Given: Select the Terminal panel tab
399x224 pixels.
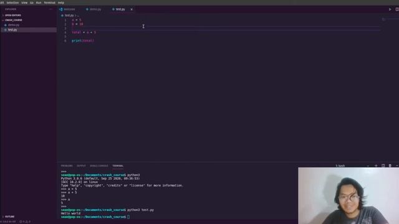Looking at the screenshot, I should (x=118, y=166).
